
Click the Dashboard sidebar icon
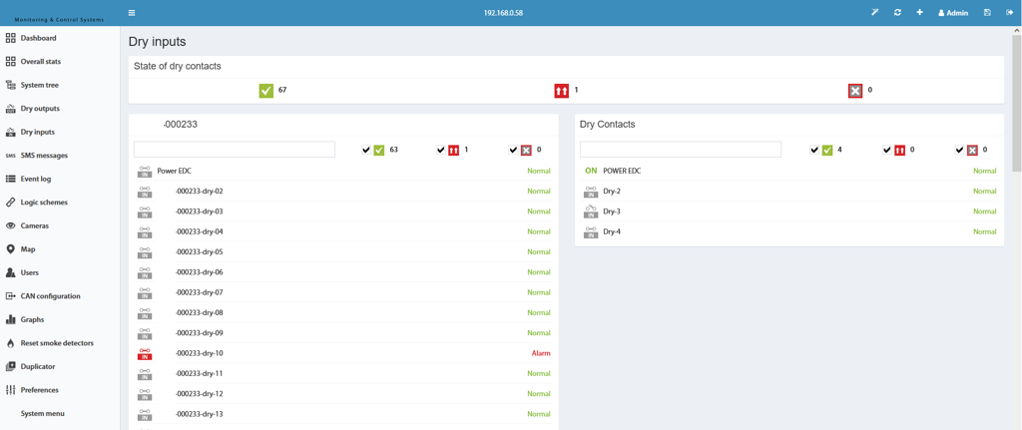[x=10, y=38]
